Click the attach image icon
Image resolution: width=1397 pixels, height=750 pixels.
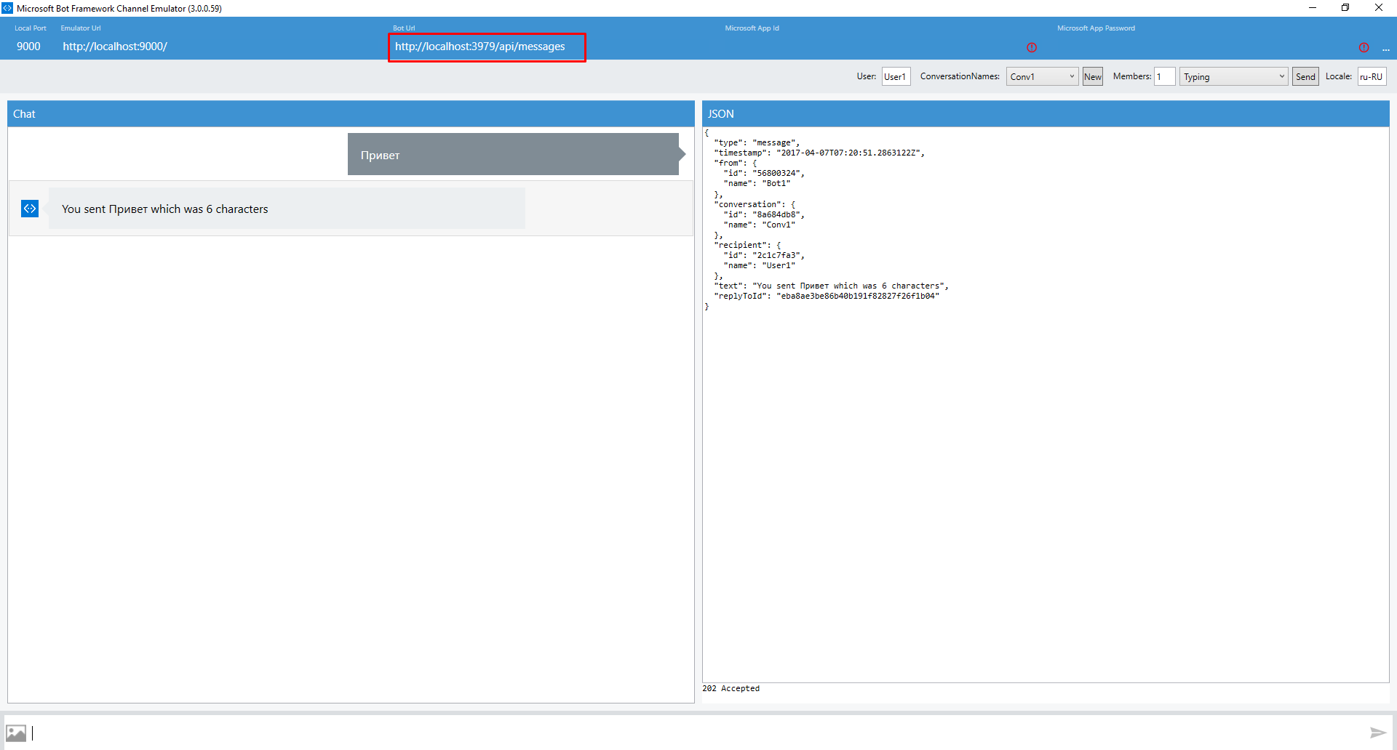16,733
